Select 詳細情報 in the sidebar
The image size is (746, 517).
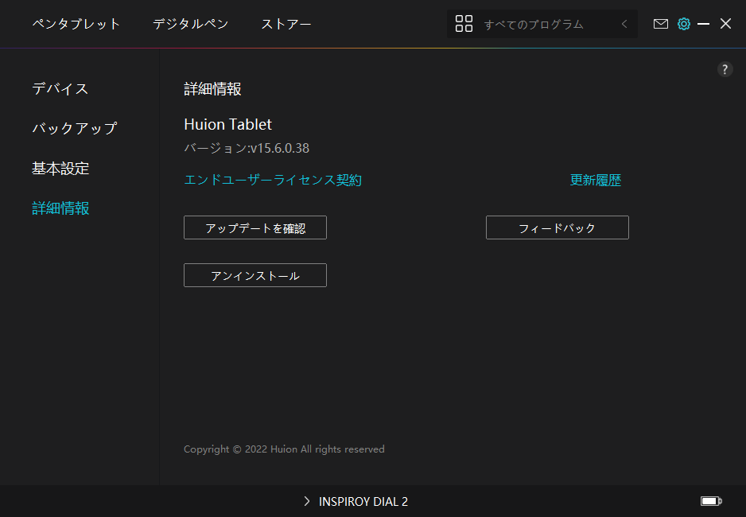(x=60, y=208)
